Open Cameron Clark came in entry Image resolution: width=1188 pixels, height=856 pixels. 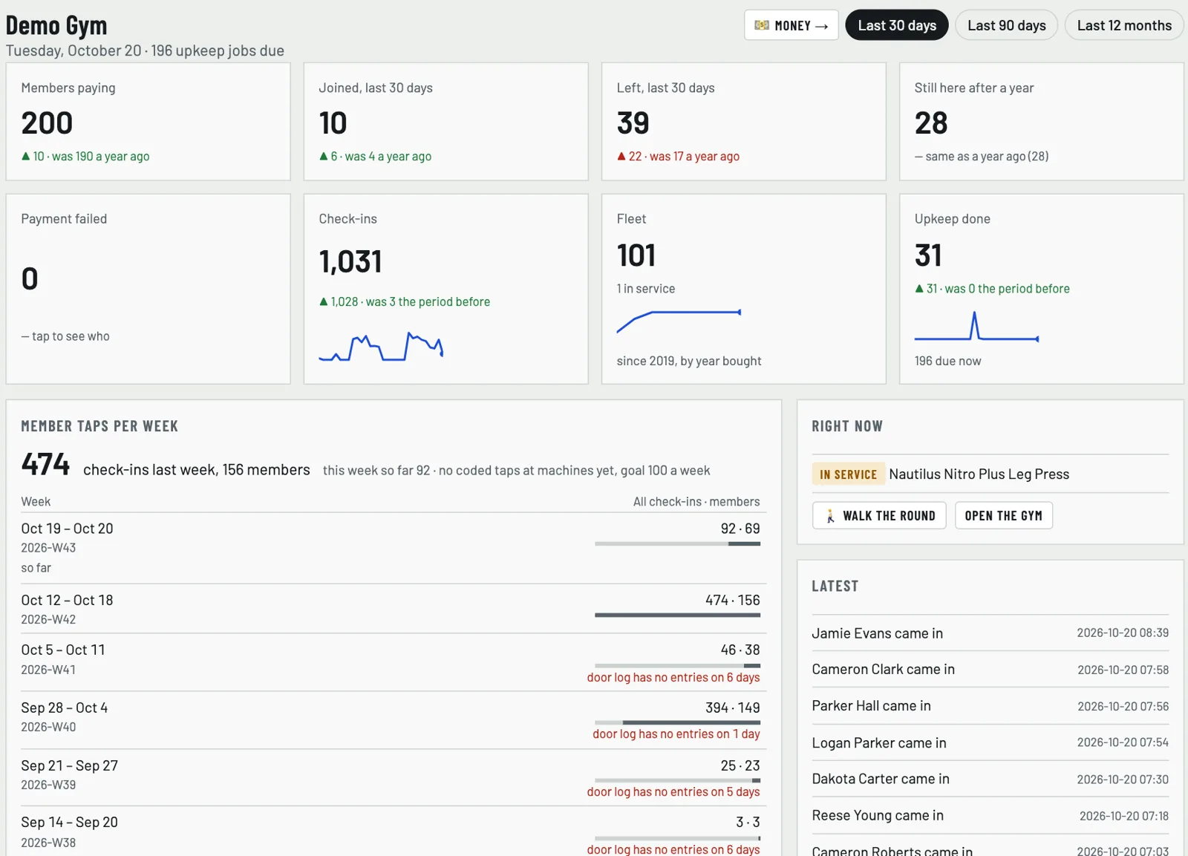tap(990, 670)
